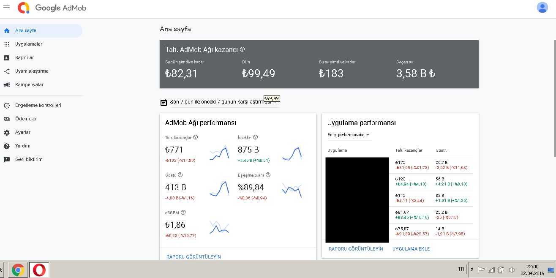Click the Engelleme kontrolleri block icon
This screenshot has width=556, height=278.
click(6, 105)
